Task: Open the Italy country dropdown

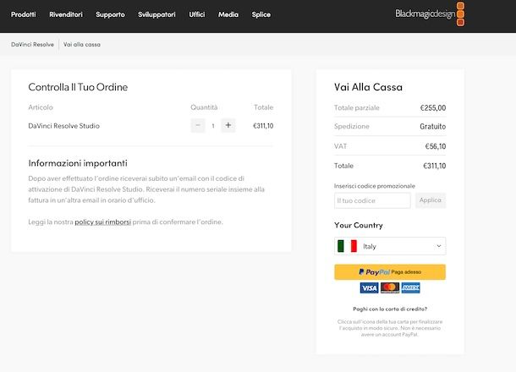Action: pyautogui.click(x=390, y=246)
